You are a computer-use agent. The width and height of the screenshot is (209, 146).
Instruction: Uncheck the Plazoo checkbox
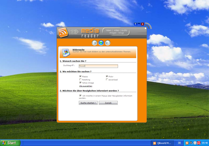pyautogui.click(x=80, y=76)
